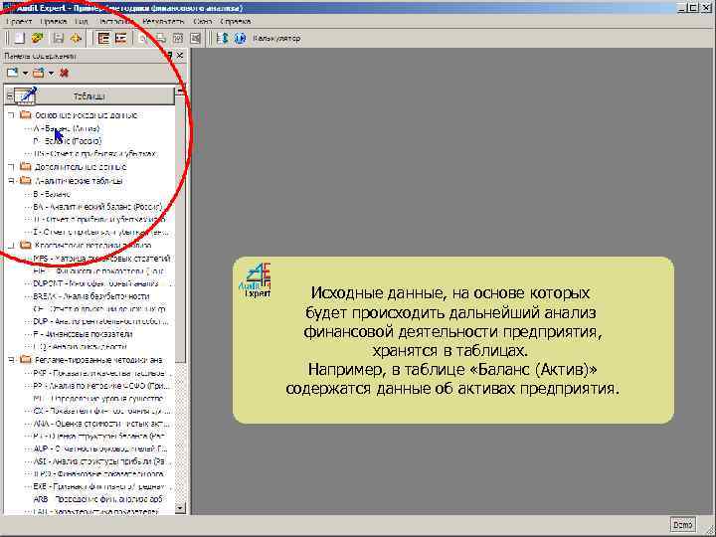Click the print icon in the main toolbar

tap(161, 39)
